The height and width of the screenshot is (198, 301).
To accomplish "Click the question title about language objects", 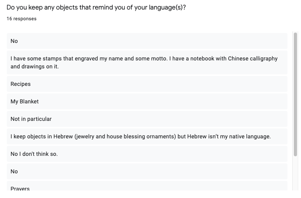I will pyautogui.click(x=96, y=8).
